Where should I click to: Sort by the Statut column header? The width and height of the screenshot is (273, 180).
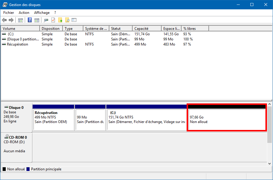click(121, 29)
